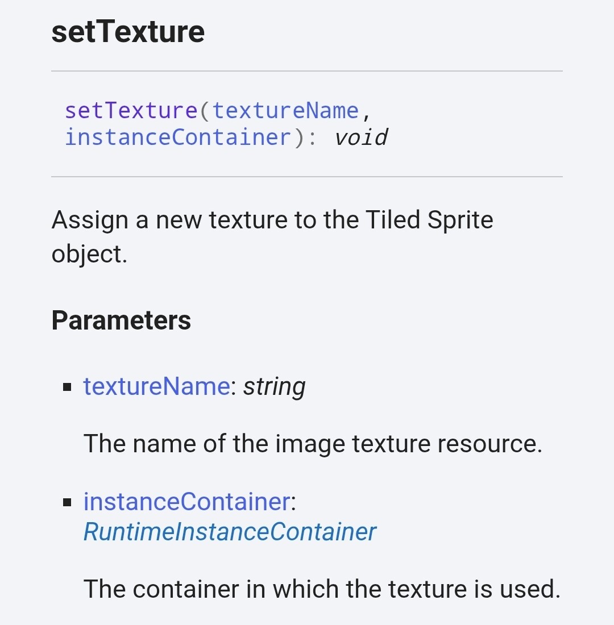Click the divider line under setTexture heading
Viewport: 614px width, 625px height.
coord(307,71)
